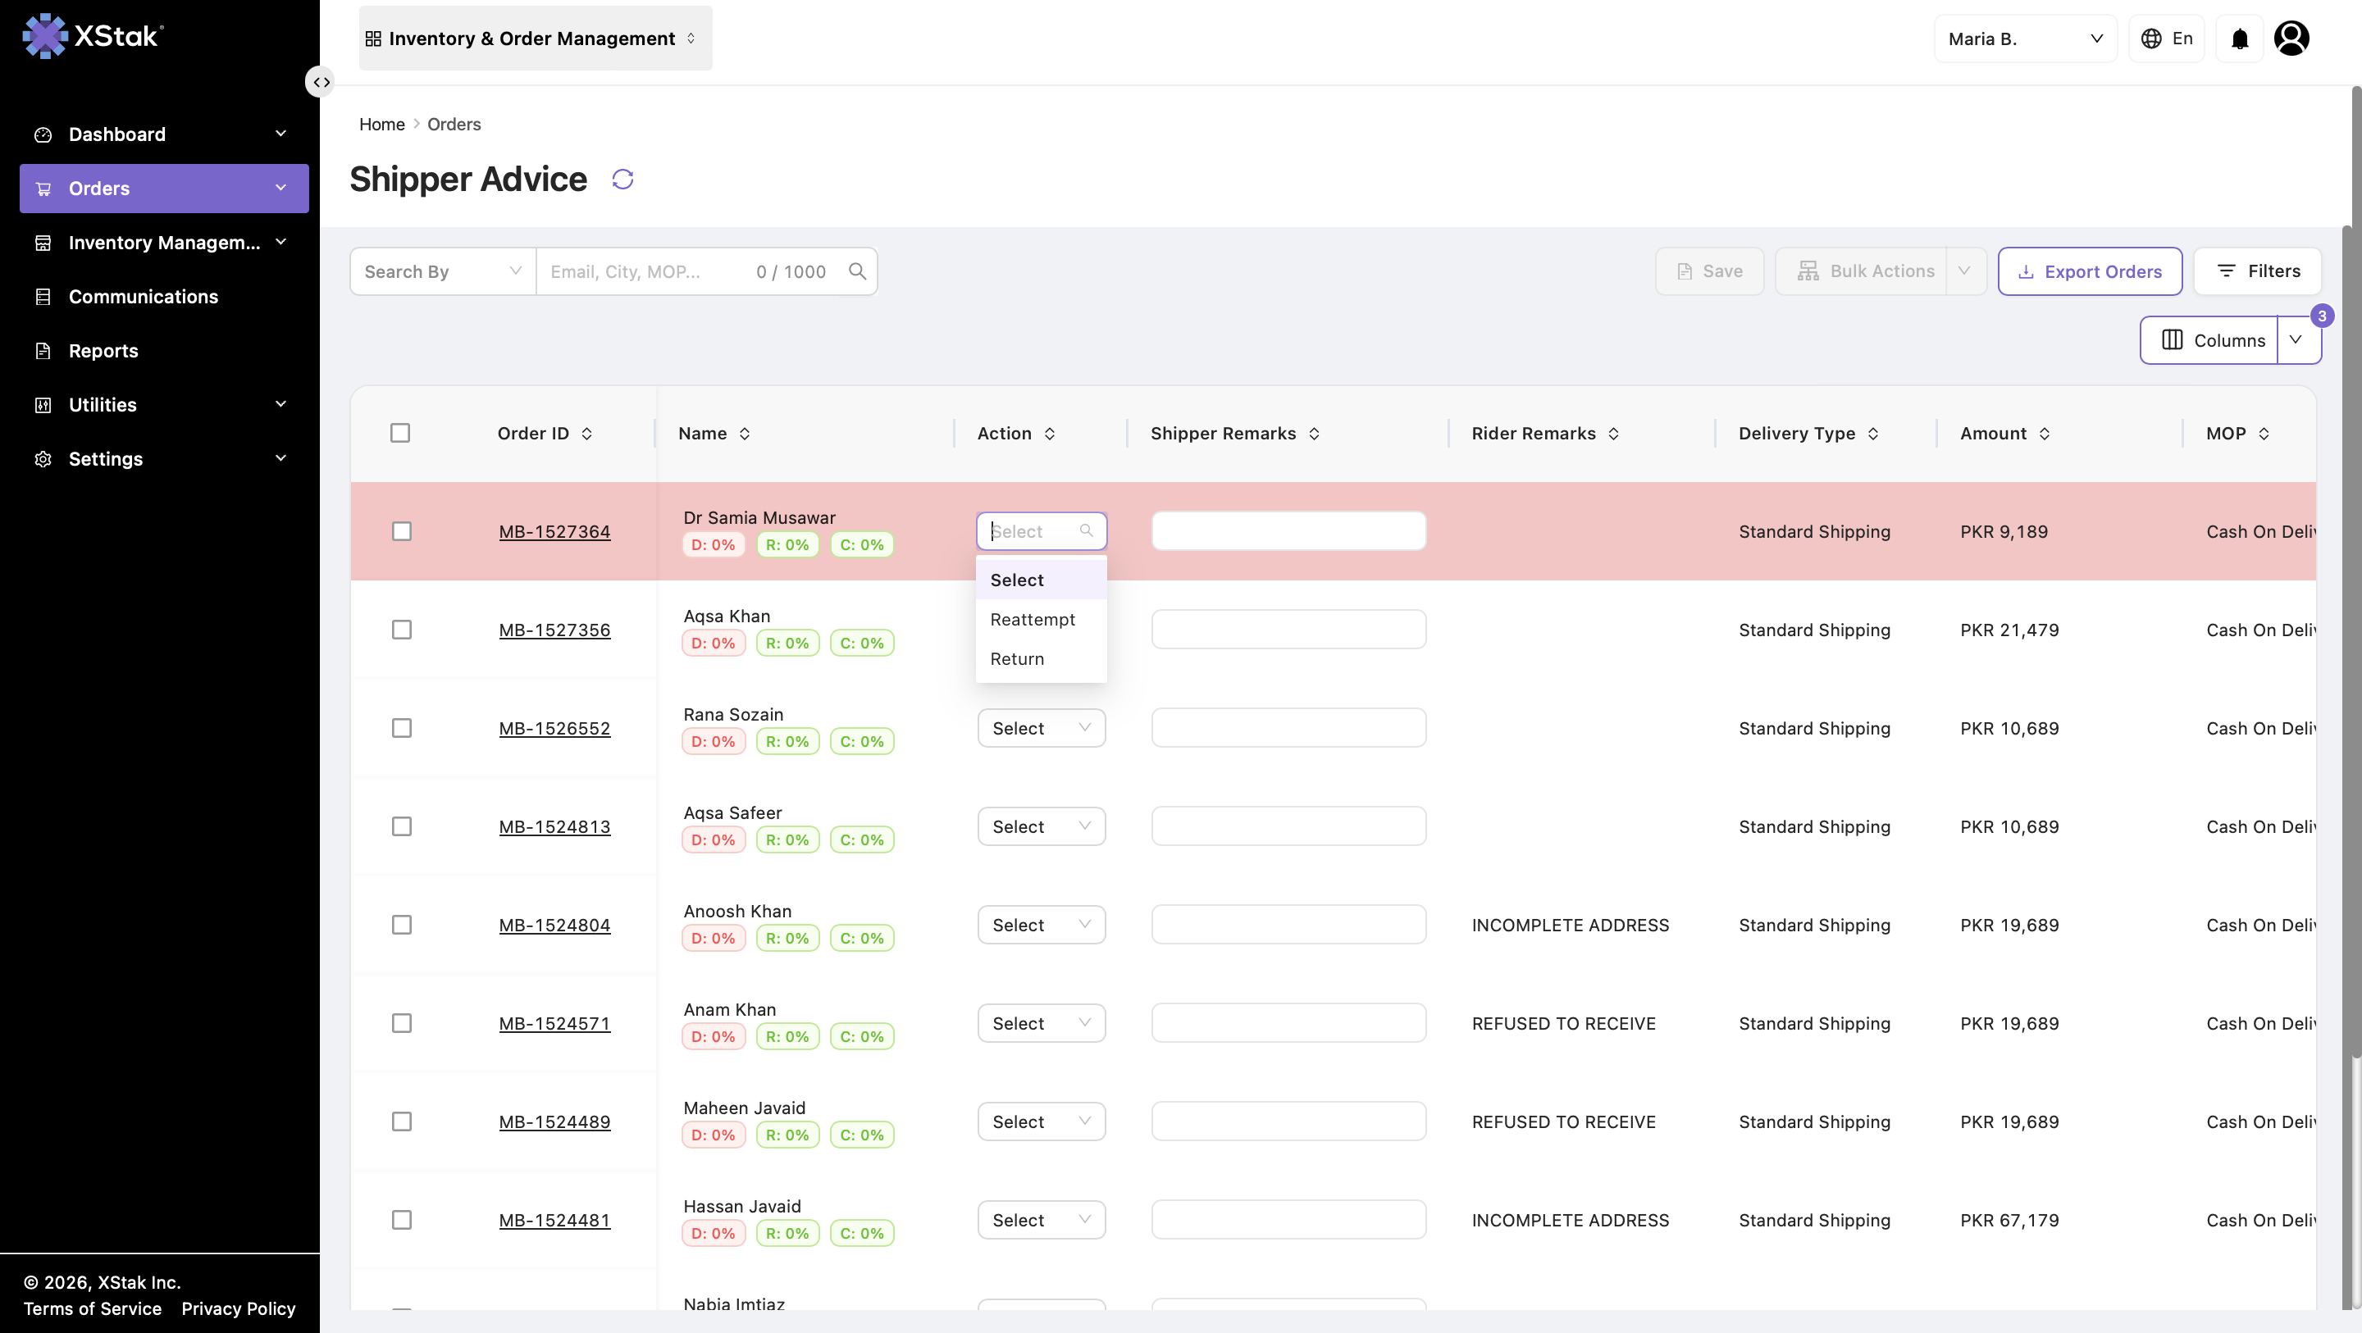Click the search magnifier icon
2362x1333 pixels.
(x=857, y=271)
